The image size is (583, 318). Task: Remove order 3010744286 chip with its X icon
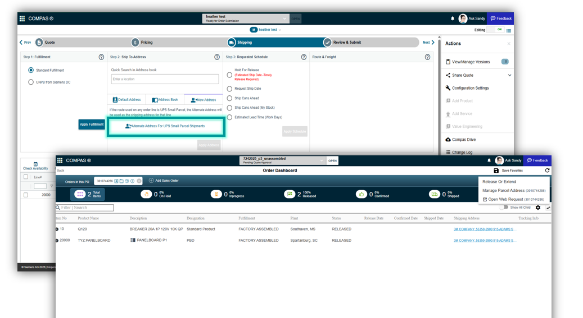point(139,181)
